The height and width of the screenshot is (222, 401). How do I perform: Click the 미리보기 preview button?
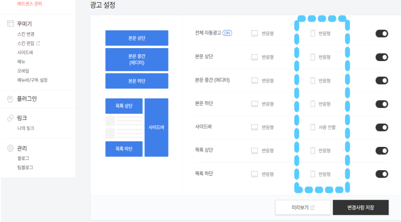(x=303, y=207)
